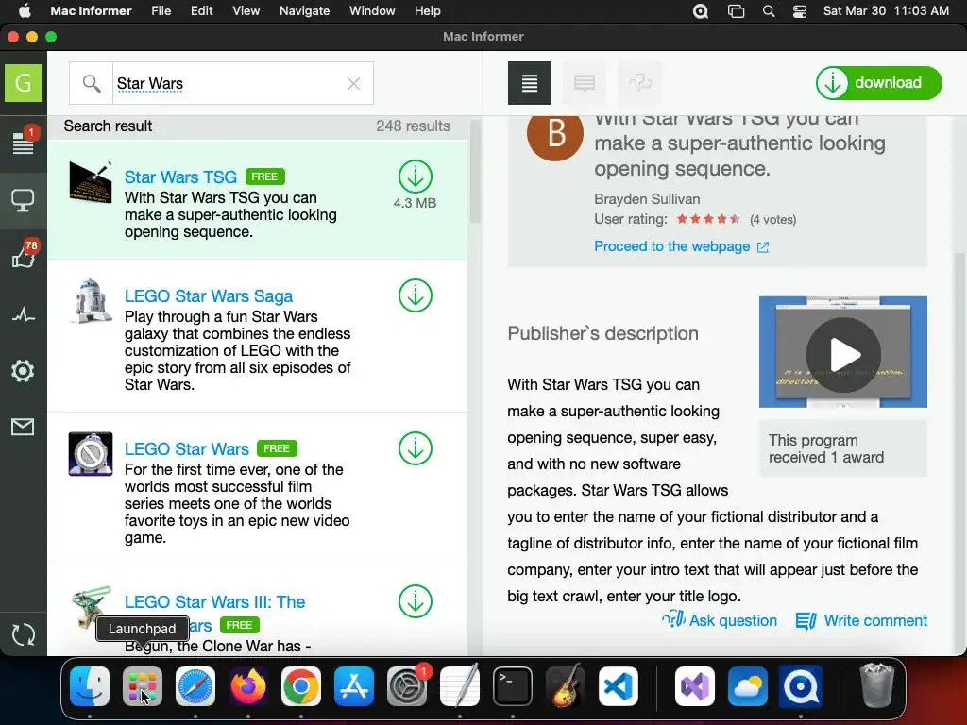Open the Edit menu
This screenshot has height=725, width=967.
pyautogui.click(x=202, y=11)
